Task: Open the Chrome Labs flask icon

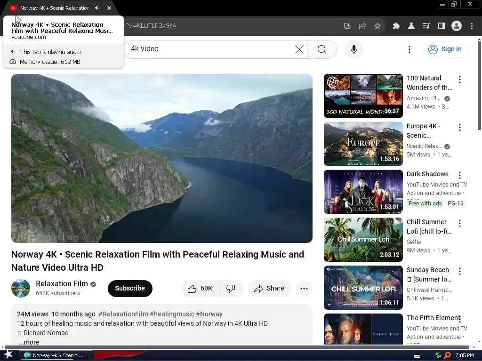Action: coord(411,26)
